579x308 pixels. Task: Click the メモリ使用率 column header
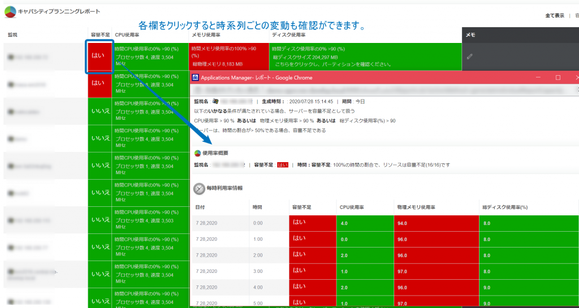tap(206, 35)
